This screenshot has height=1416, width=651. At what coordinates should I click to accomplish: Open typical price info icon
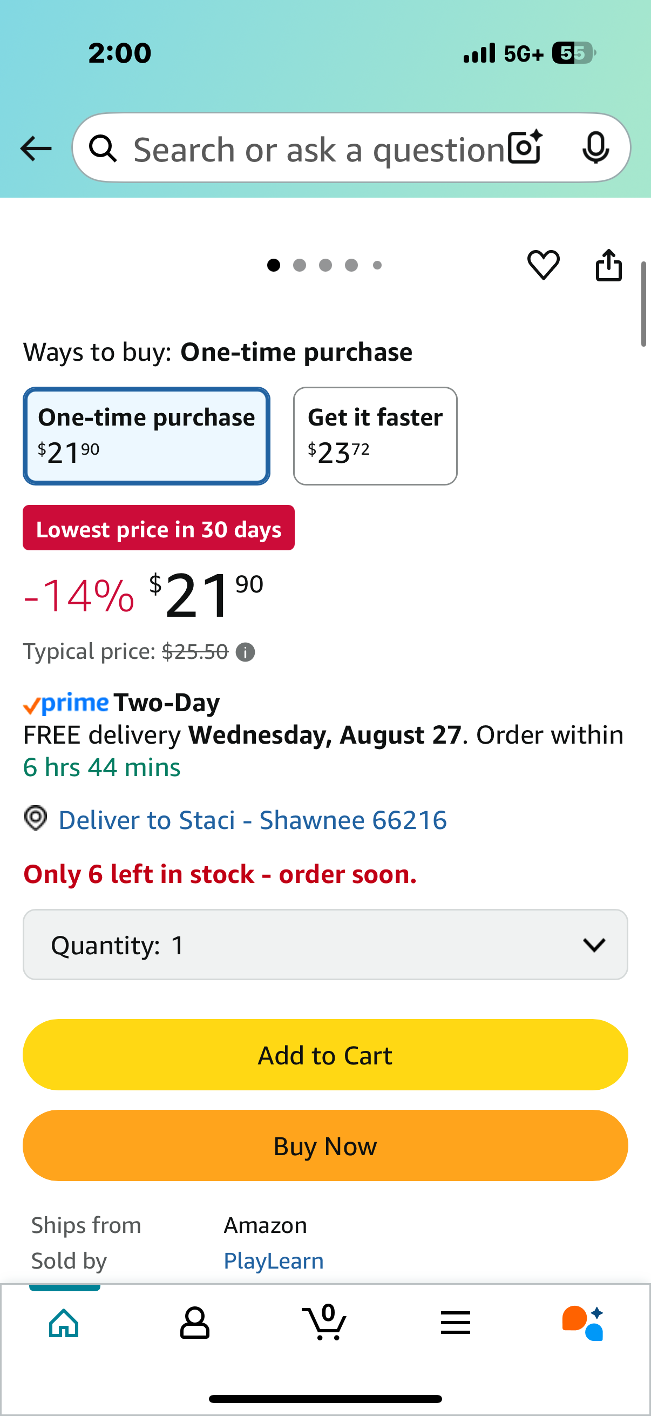(245, 652)
